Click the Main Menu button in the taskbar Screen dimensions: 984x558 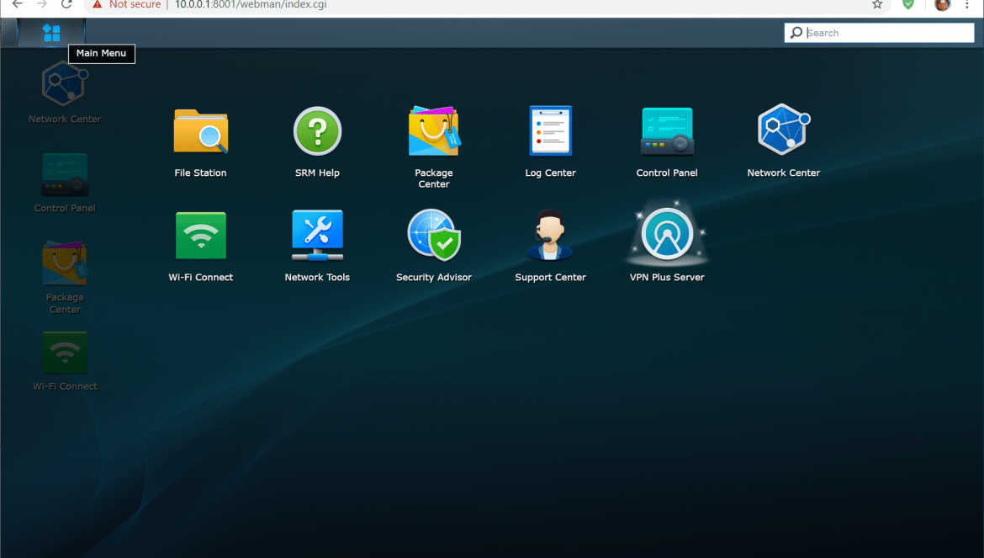coord(51,33)
